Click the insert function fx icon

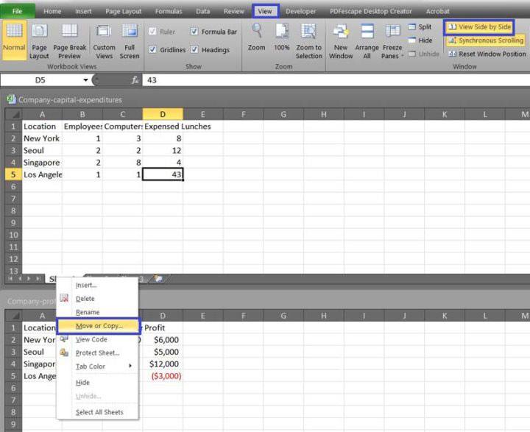click(x=135, y=80)
